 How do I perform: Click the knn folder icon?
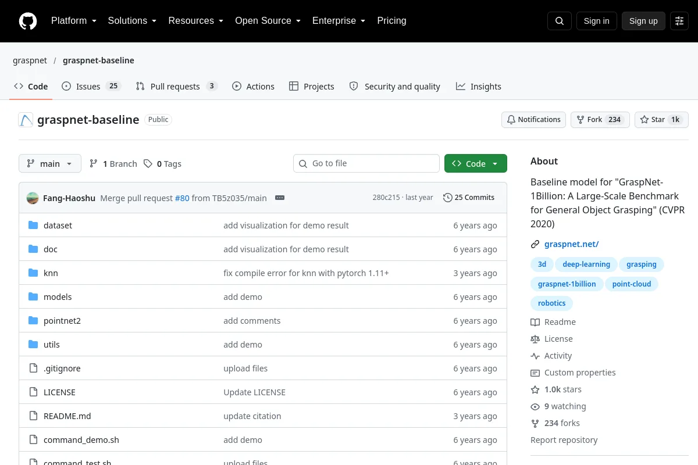(33, 273)
